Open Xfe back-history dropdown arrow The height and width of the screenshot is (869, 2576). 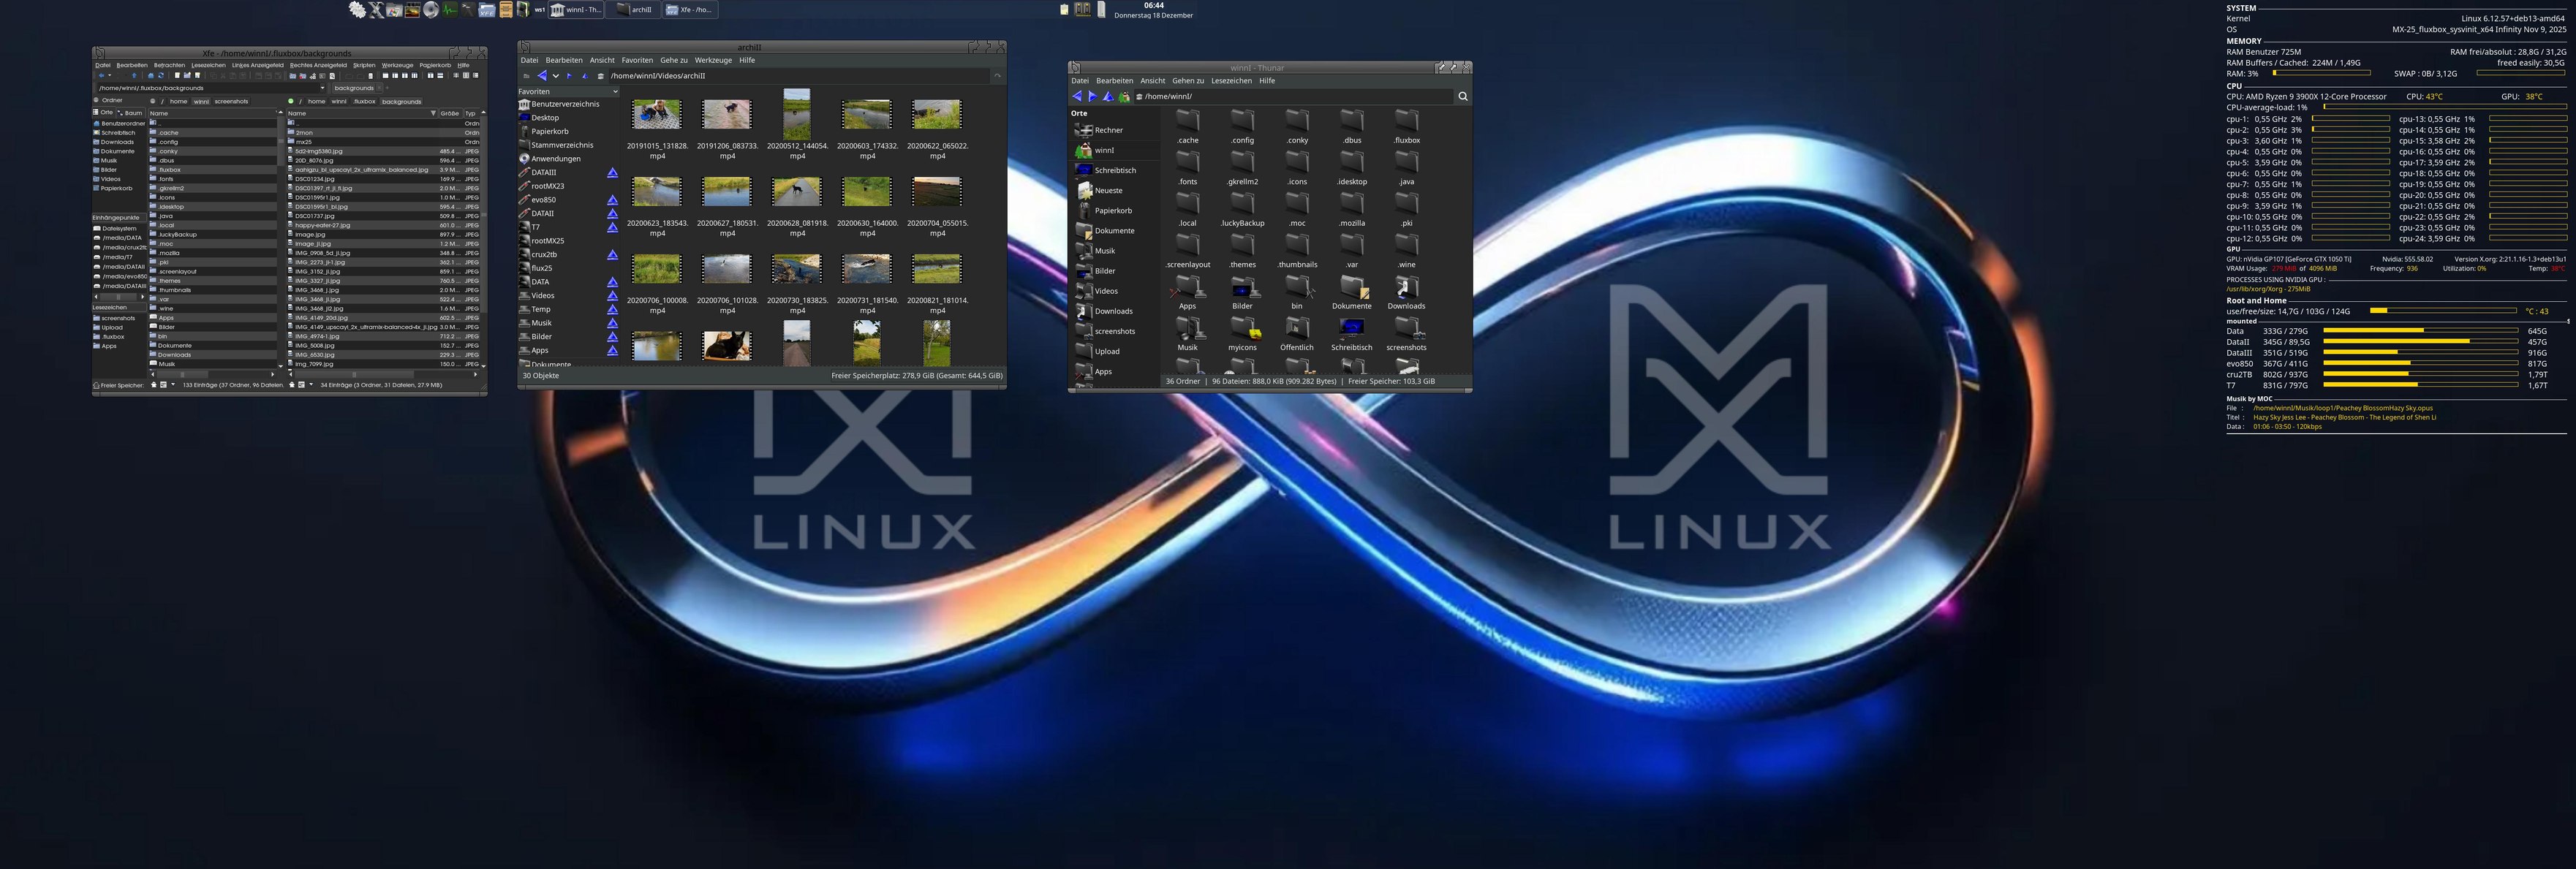pyautogui.click(x=109, y=75)
